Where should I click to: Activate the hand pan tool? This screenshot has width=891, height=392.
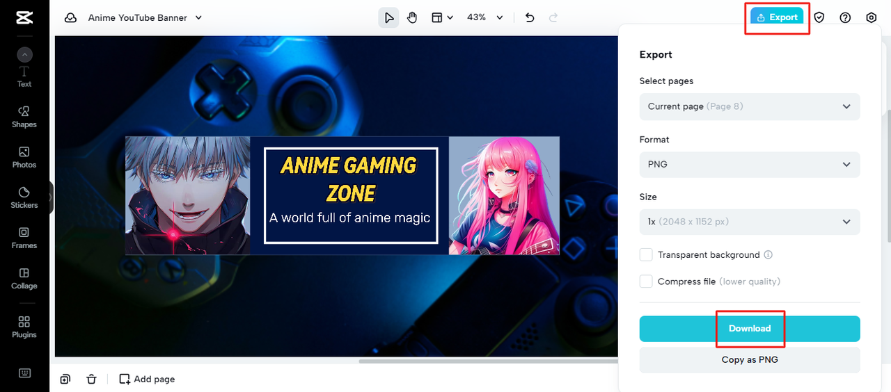(x=412, y=17)
